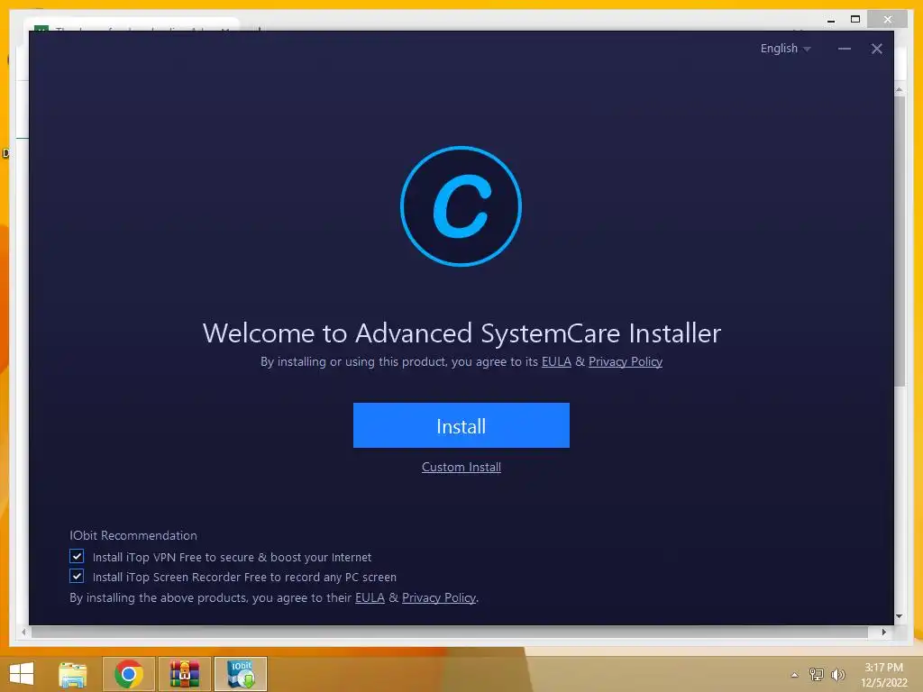Open the Privacy Policy link under the welcome title

626,362
